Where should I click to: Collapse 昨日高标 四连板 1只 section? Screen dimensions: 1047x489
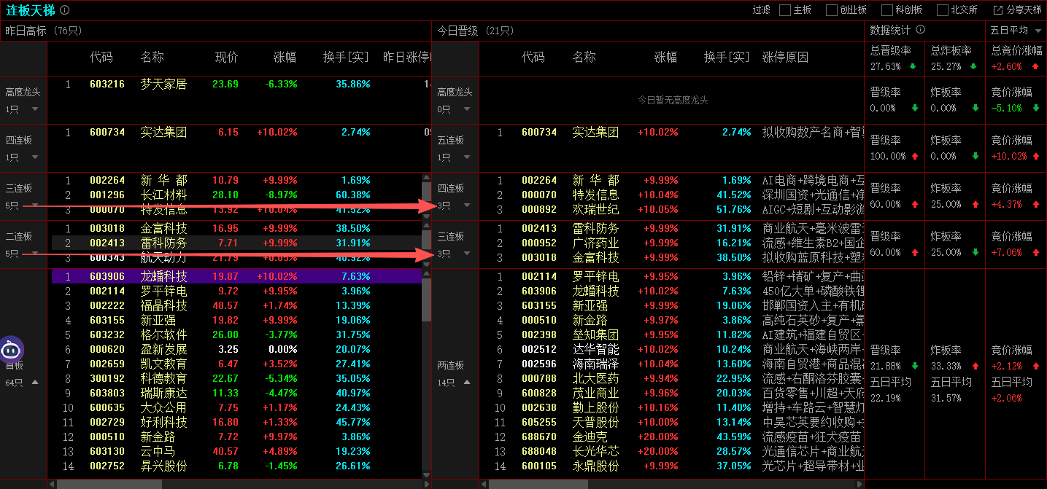(34, 157)
